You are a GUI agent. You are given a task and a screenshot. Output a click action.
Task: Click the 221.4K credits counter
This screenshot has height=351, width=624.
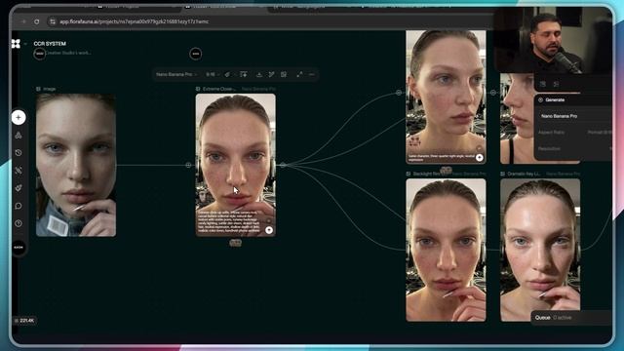point(24,321)
